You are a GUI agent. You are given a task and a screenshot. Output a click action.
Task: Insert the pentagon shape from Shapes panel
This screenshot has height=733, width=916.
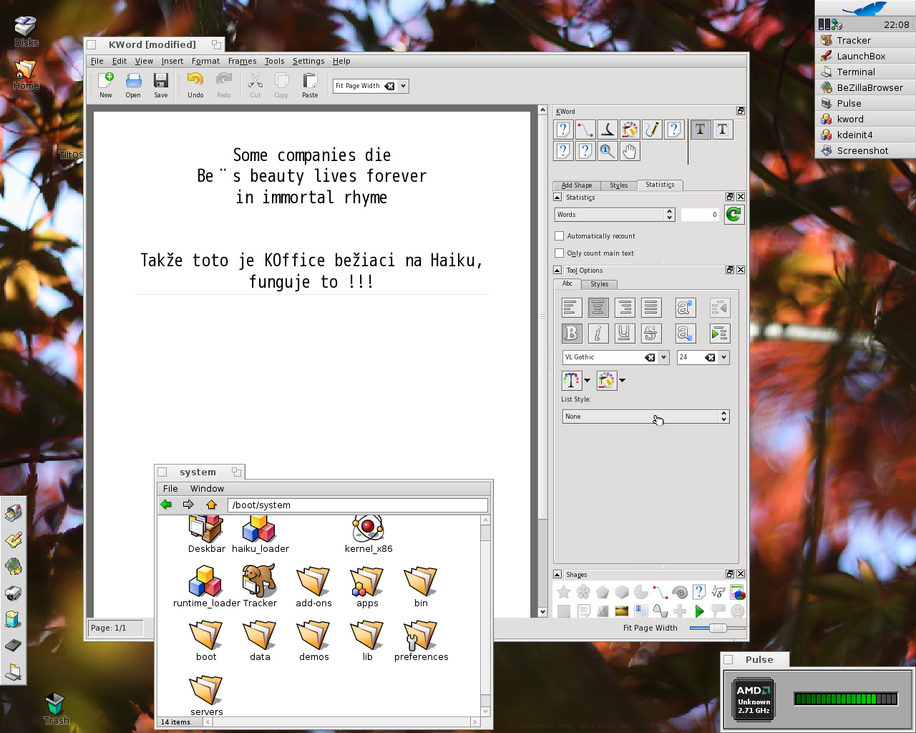[603, 592]
